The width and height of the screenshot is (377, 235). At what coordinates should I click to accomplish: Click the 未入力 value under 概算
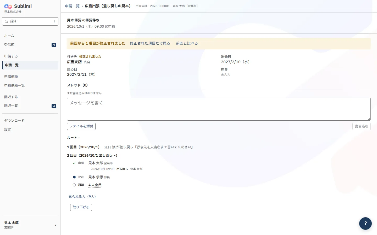point(226,75)
